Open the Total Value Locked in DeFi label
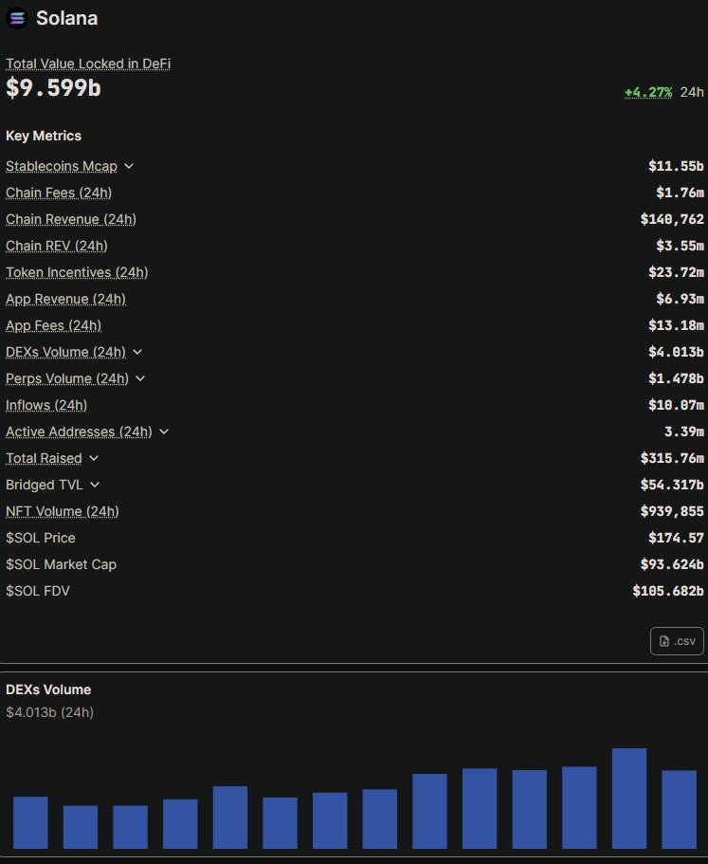Viewport: 708px width, 864px height. click(x=88, y=64)
